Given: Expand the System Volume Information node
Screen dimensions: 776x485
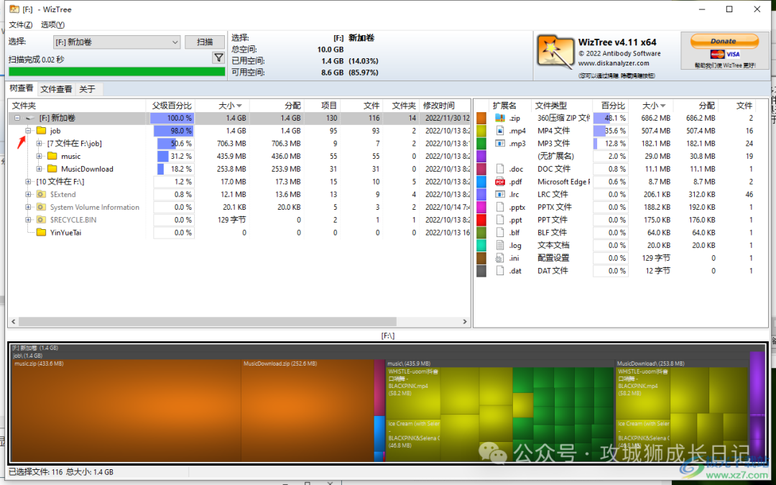Looking at the screenshot, I should [28, 208].
